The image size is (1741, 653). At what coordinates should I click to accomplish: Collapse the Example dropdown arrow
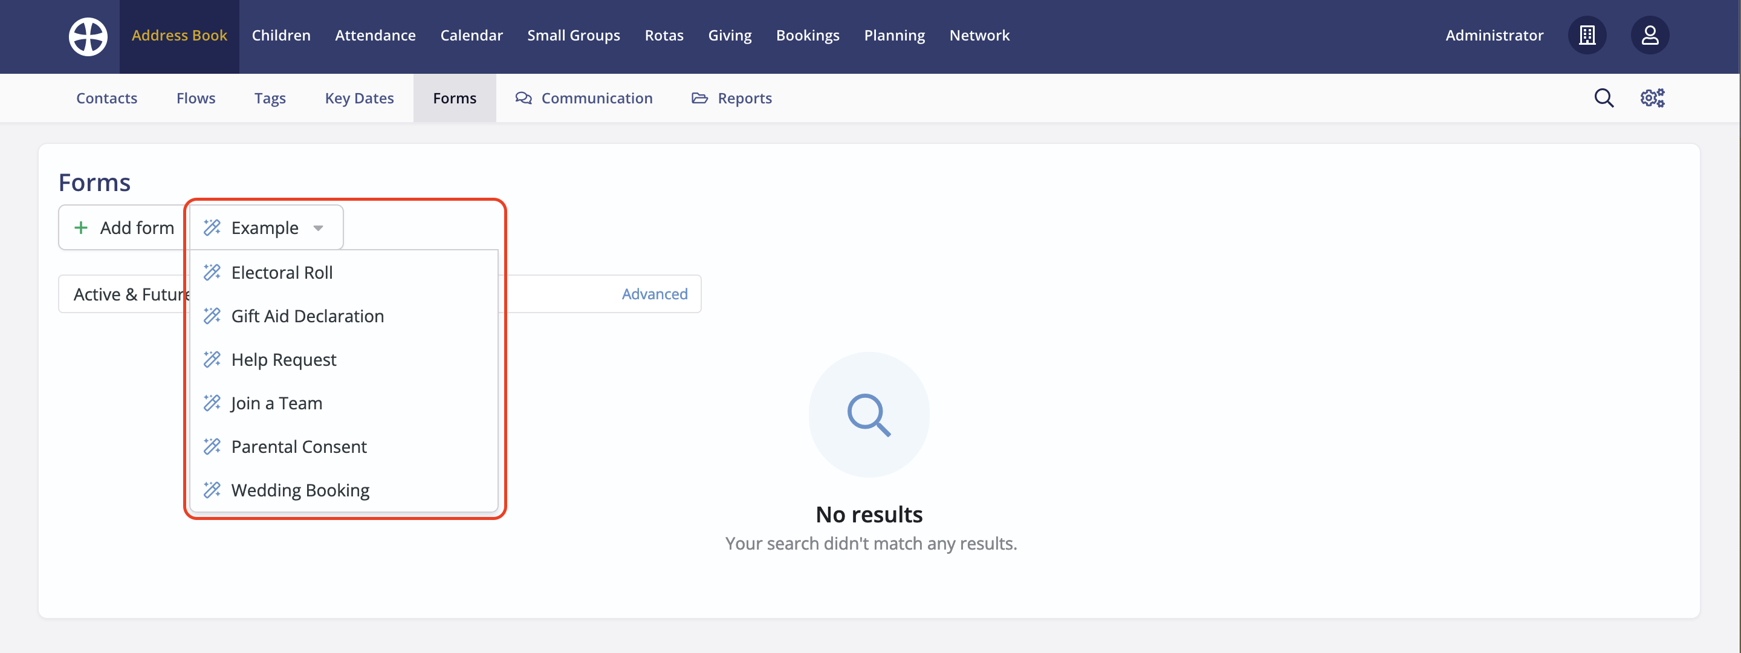point(319,228)
